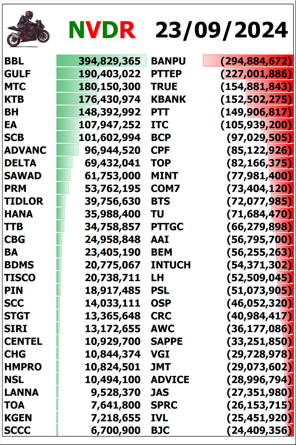296x445 pixels.
Task: Click BBL's value 394,829,365
Action: click(x=109, y=61)
